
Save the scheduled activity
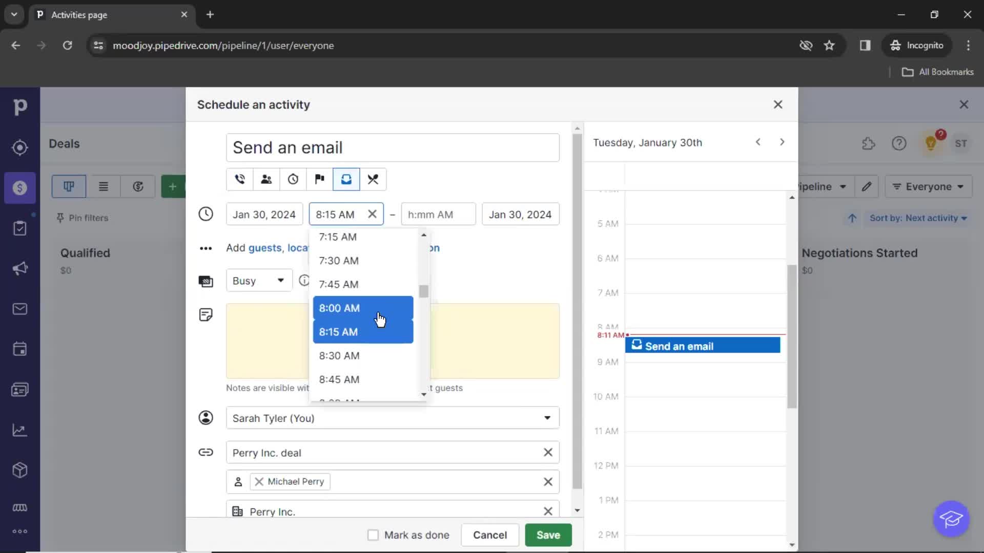[x=548, y=535]
